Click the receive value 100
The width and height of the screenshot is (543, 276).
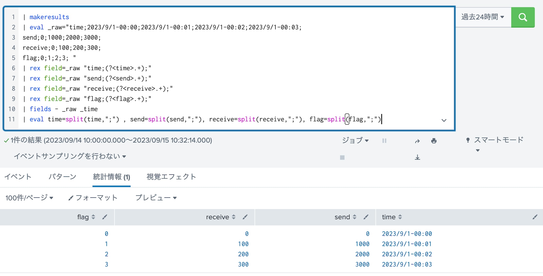click(x=243, y=244)
